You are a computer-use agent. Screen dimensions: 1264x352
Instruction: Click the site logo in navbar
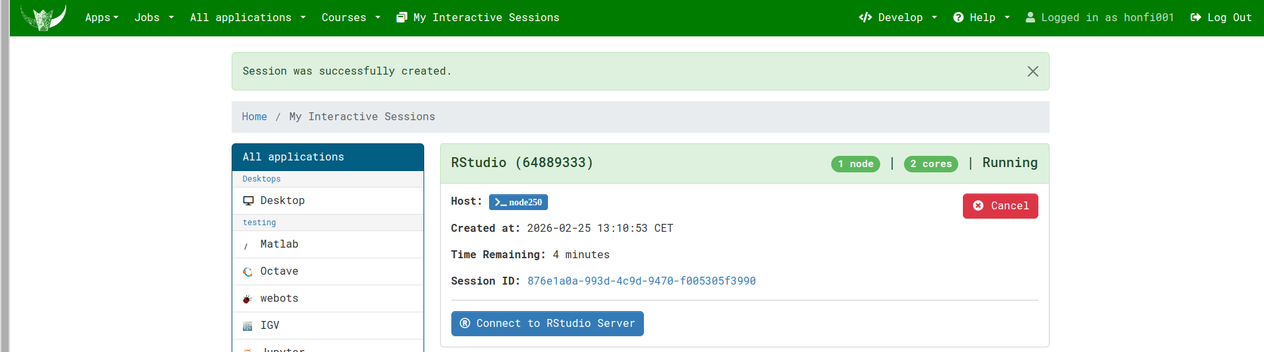click(44, 17)
